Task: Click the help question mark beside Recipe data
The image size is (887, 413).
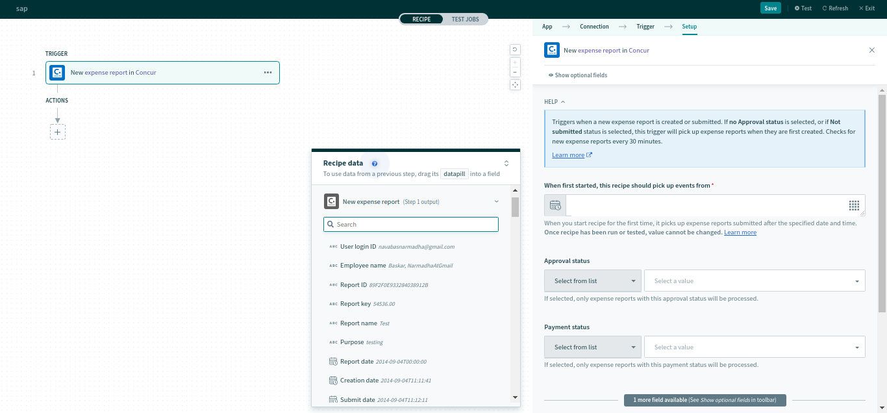Action: click(375, 163)
